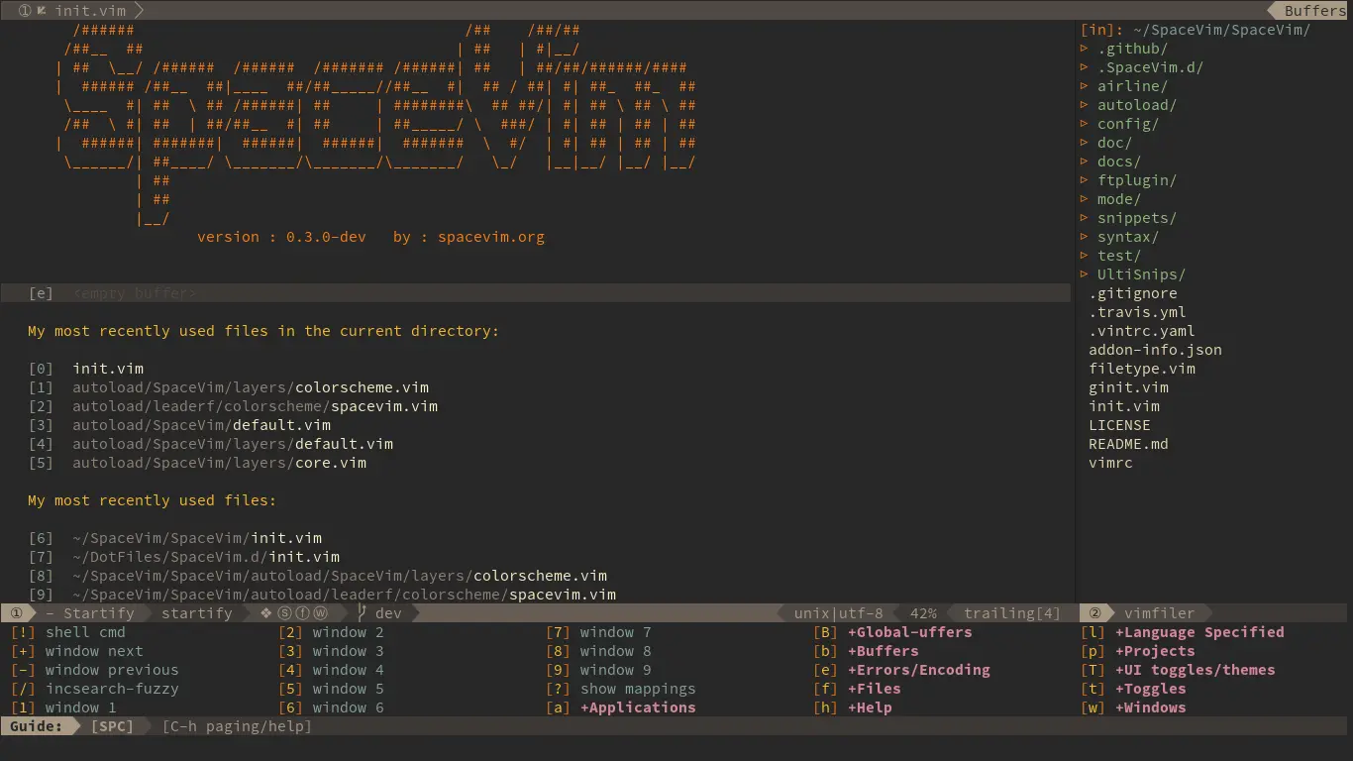
Task: Click the window number ① statusline icon
Action: tap(15, 612)
